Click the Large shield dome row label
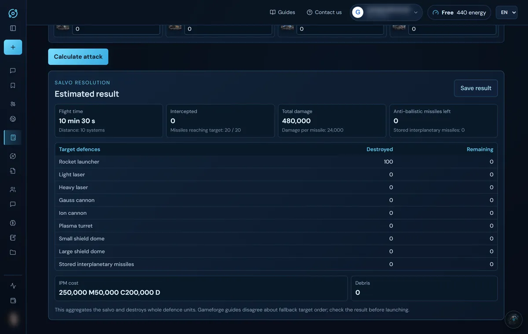The width and height of the screenshot is (528, 334). (x=82, y=251)
